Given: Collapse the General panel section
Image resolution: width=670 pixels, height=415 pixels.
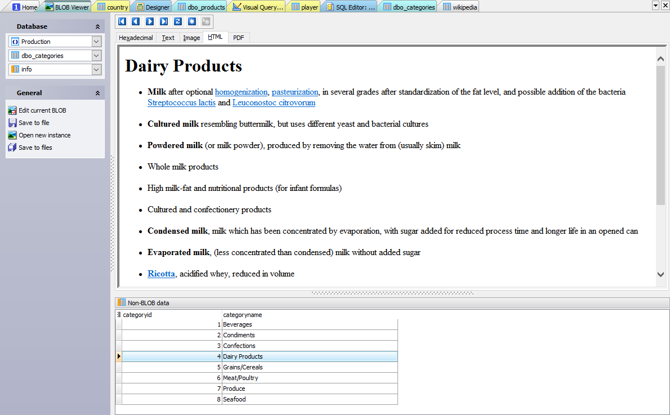Looking at the screenshot, I should (97, 93).
